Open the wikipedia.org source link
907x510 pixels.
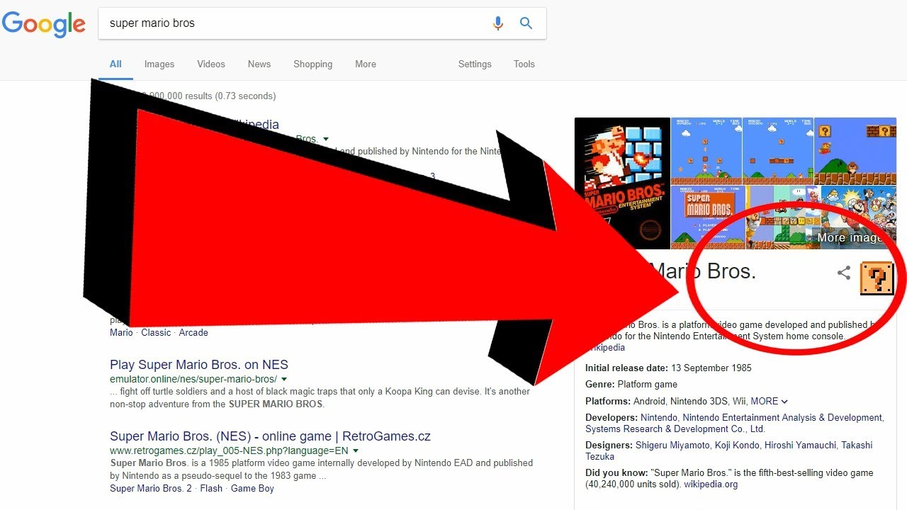[711, 484]
